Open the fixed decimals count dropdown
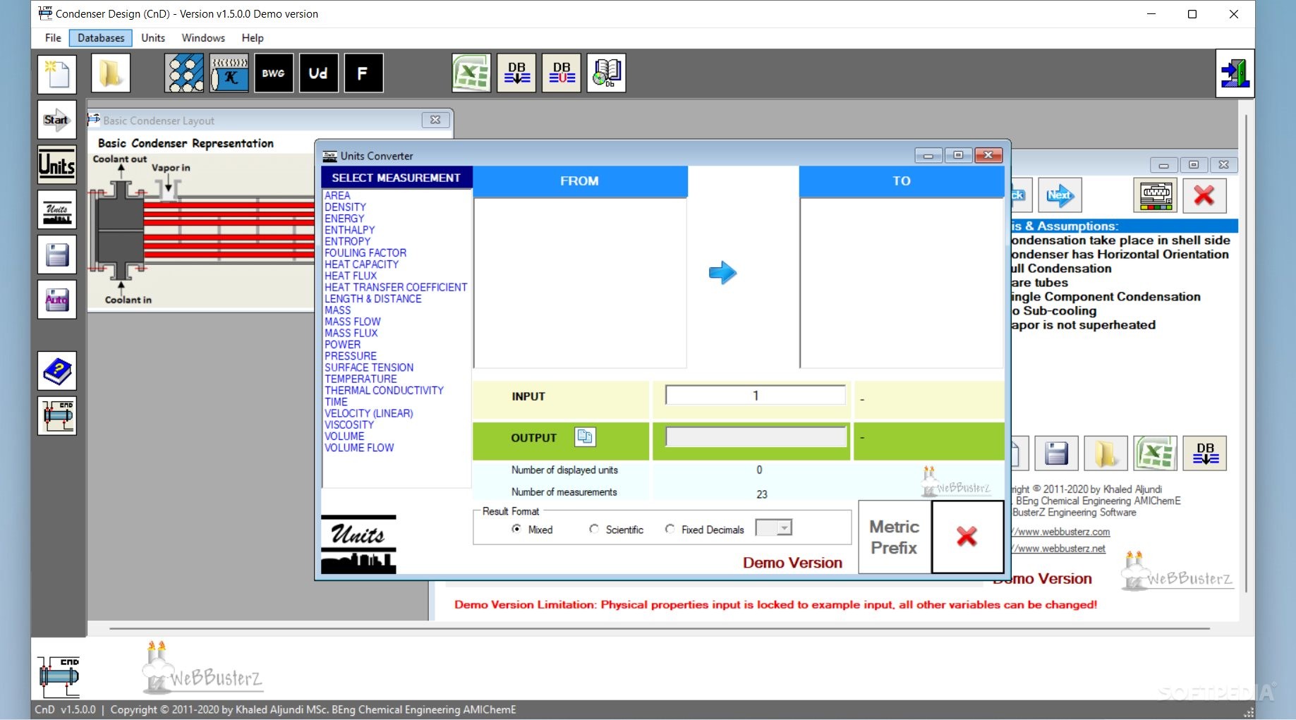Image resolution: width=1296 pixels, height=720 pixels. [x=784, y=528]
